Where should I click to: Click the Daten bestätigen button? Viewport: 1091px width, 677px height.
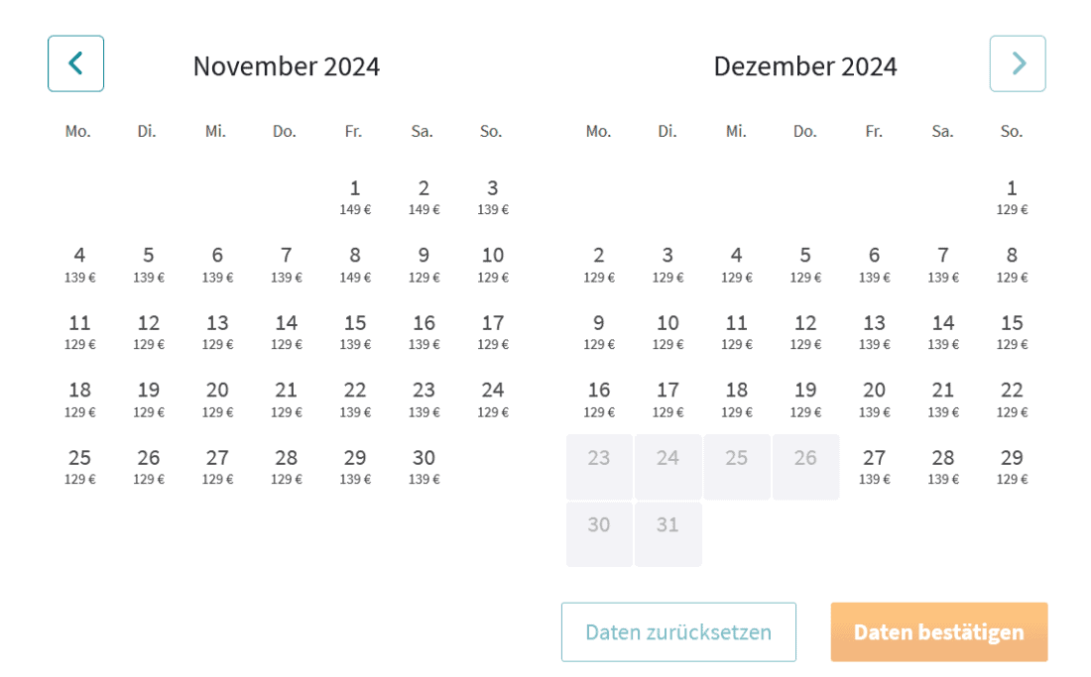pyautogui.click(x=938, y=632)
